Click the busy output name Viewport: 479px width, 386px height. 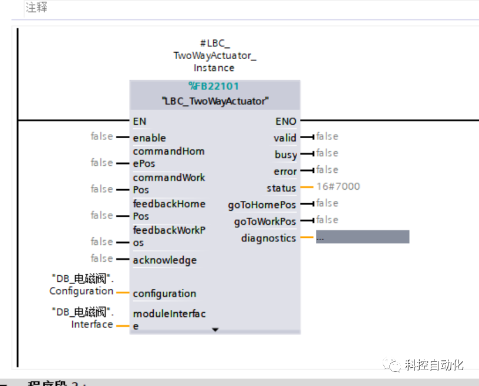[x=286, y=155]
